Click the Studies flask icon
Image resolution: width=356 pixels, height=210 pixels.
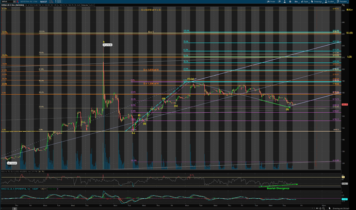(326, 2)
